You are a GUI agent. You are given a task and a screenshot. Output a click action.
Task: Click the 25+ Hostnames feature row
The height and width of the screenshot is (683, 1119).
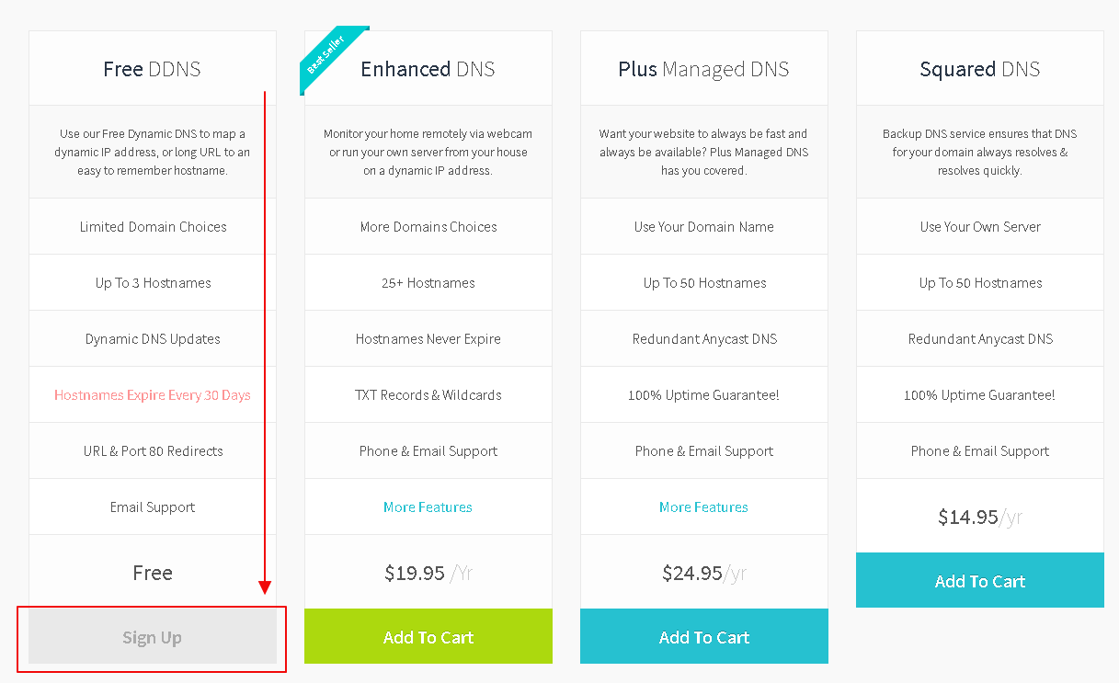[x=428, y=283]
